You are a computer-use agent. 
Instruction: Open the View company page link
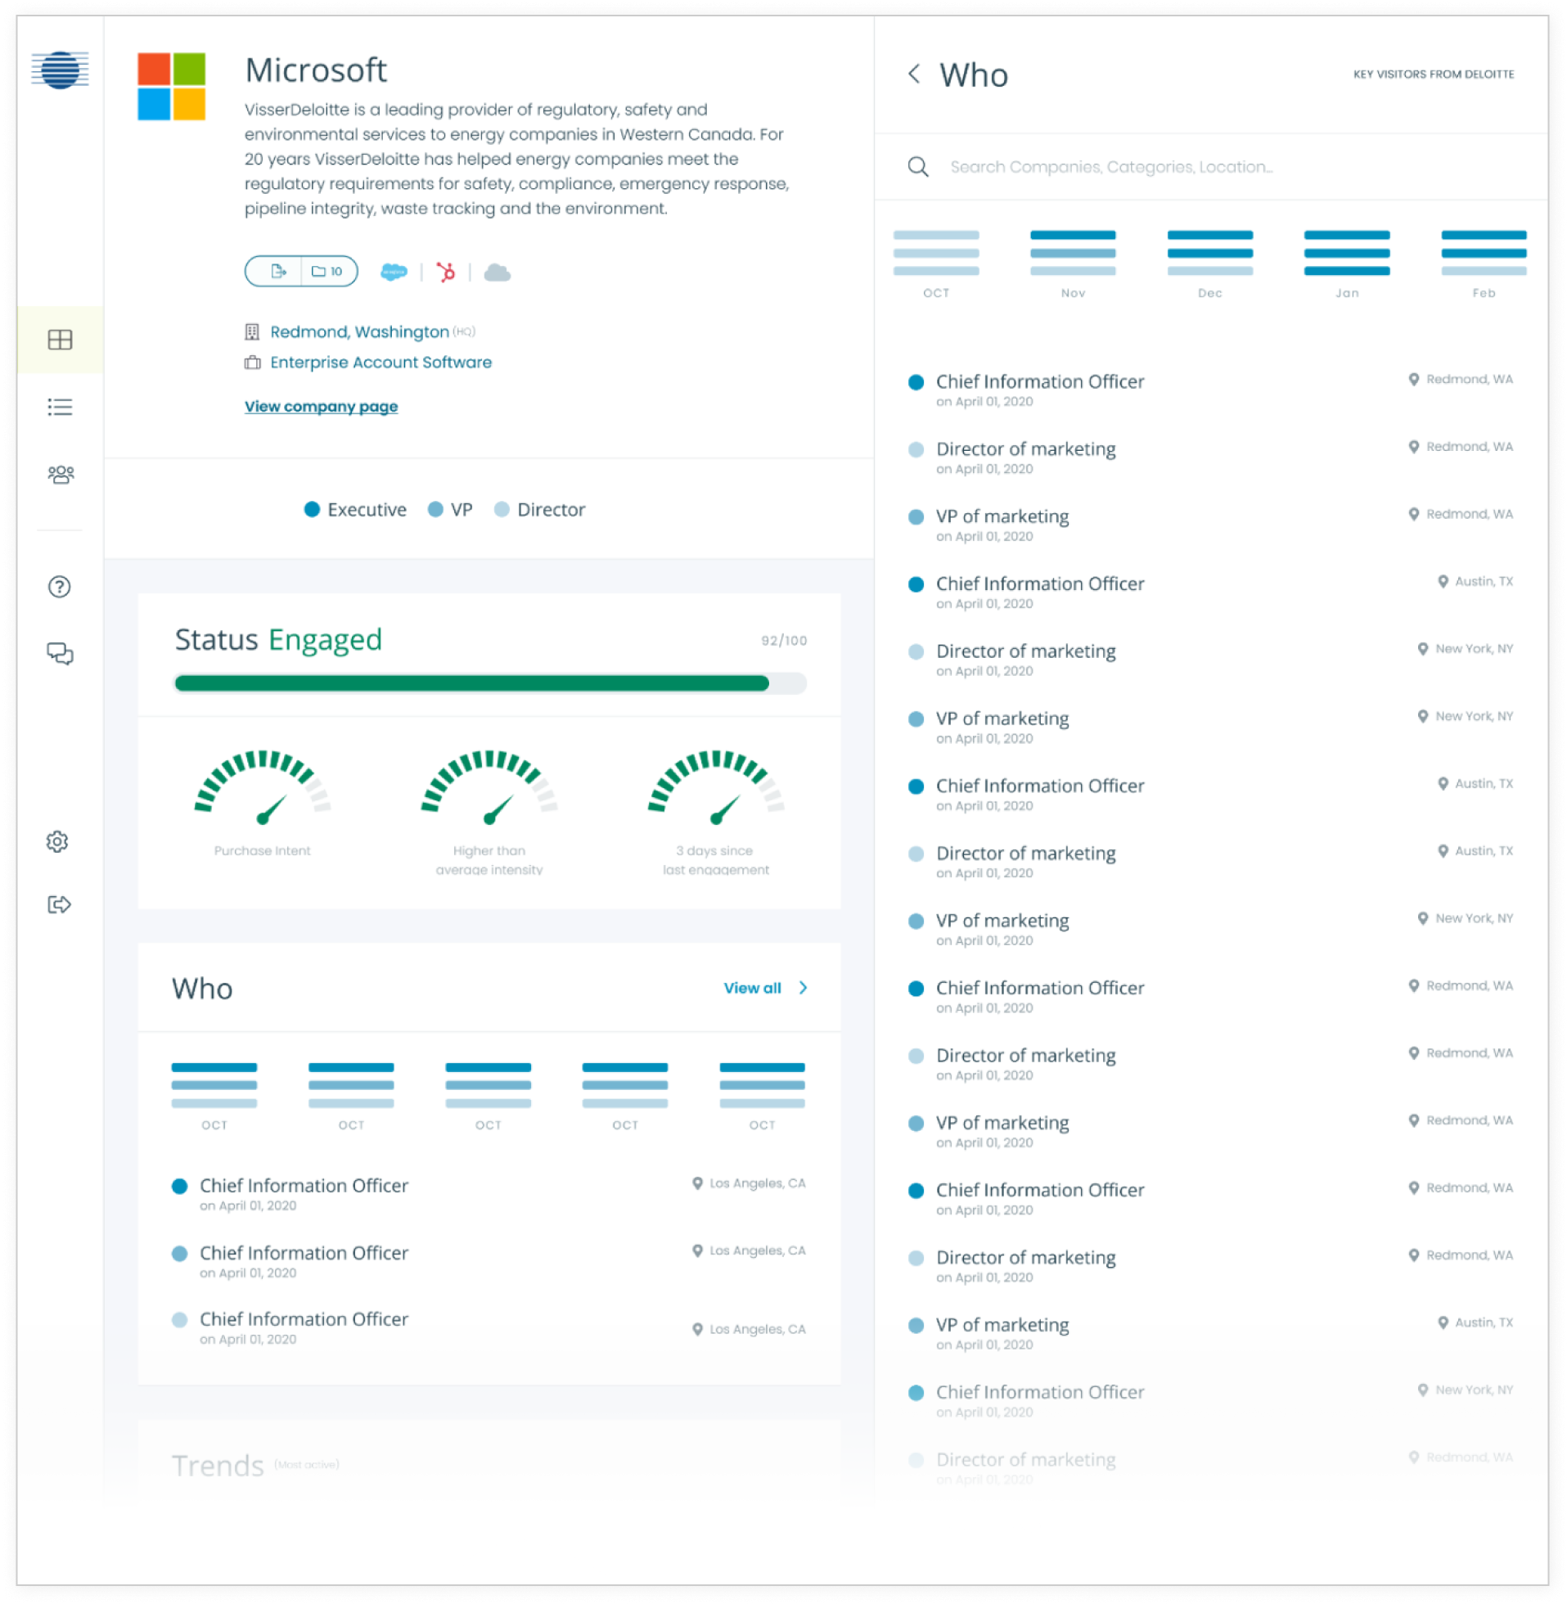point(321,407)
